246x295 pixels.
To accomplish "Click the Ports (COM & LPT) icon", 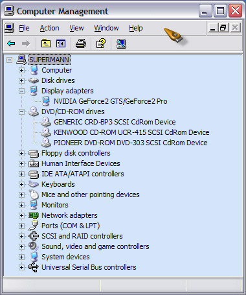I will (34, 226).
